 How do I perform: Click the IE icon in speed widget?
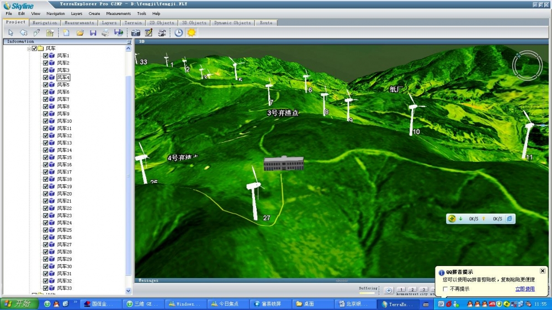[x=509, y=219]
